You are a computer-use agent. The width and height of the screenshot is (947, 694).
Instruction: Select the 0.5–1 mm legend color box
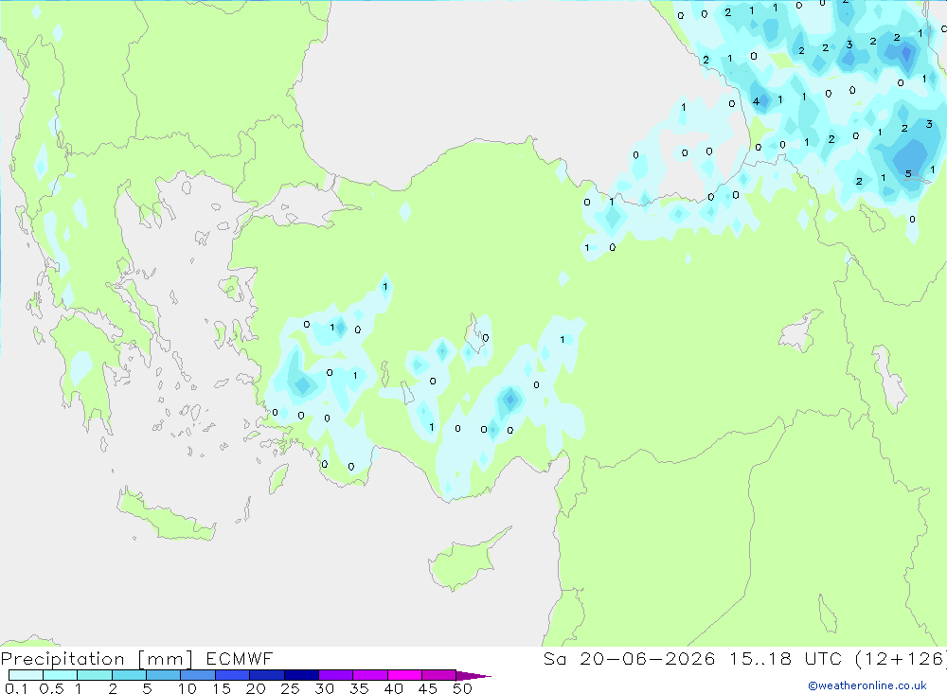point(60,675)
